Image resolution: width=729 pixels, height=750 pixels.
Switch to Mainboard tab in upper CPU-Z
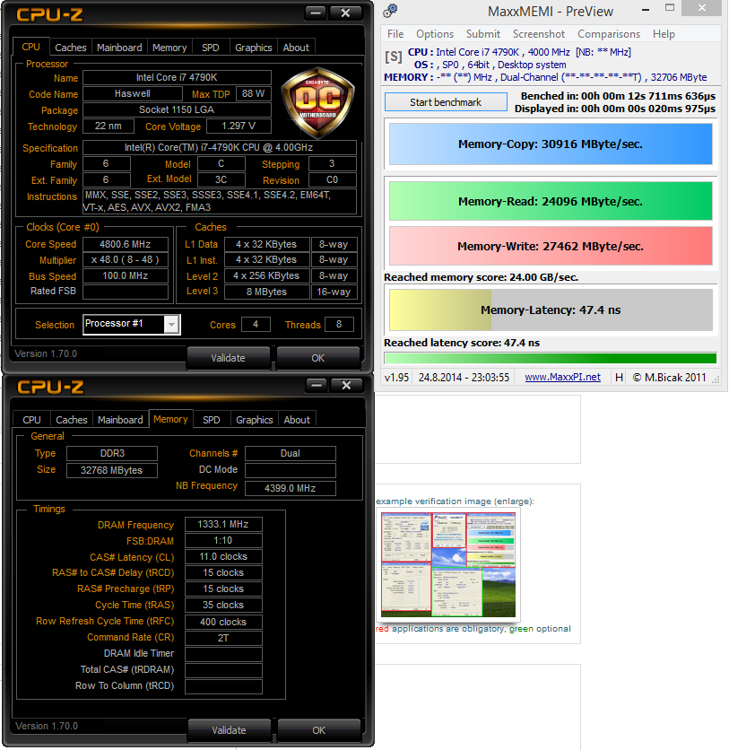point(119,48)
